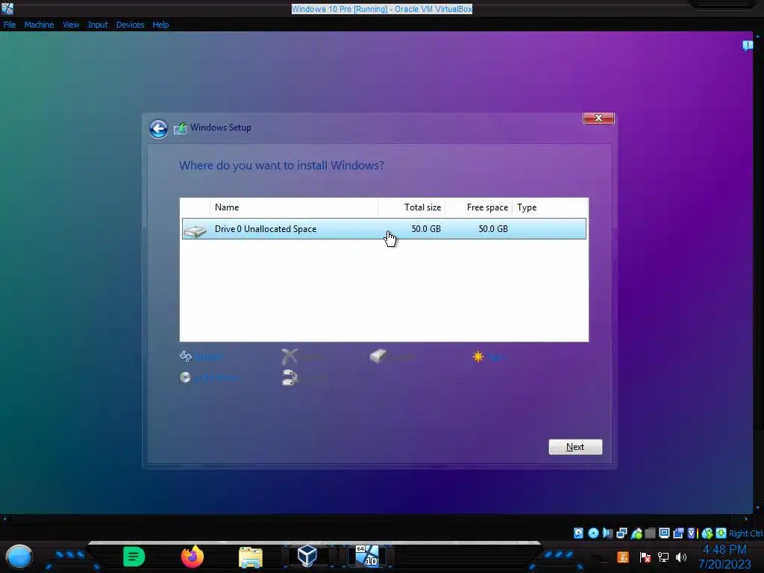764x573 pixels.
Task: Open the green chat app on the taskbar
Action: pyautogui.click(x=134, y=557)
